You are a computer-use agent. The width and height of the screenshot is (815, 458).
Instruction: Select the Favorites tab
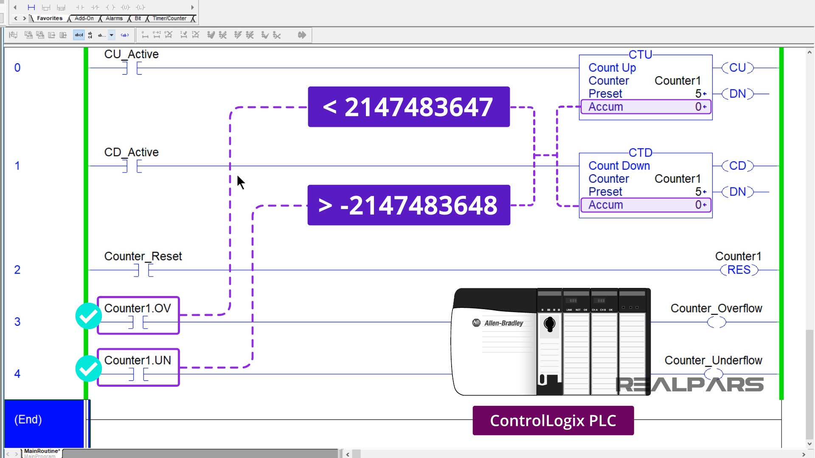[49, 19]
